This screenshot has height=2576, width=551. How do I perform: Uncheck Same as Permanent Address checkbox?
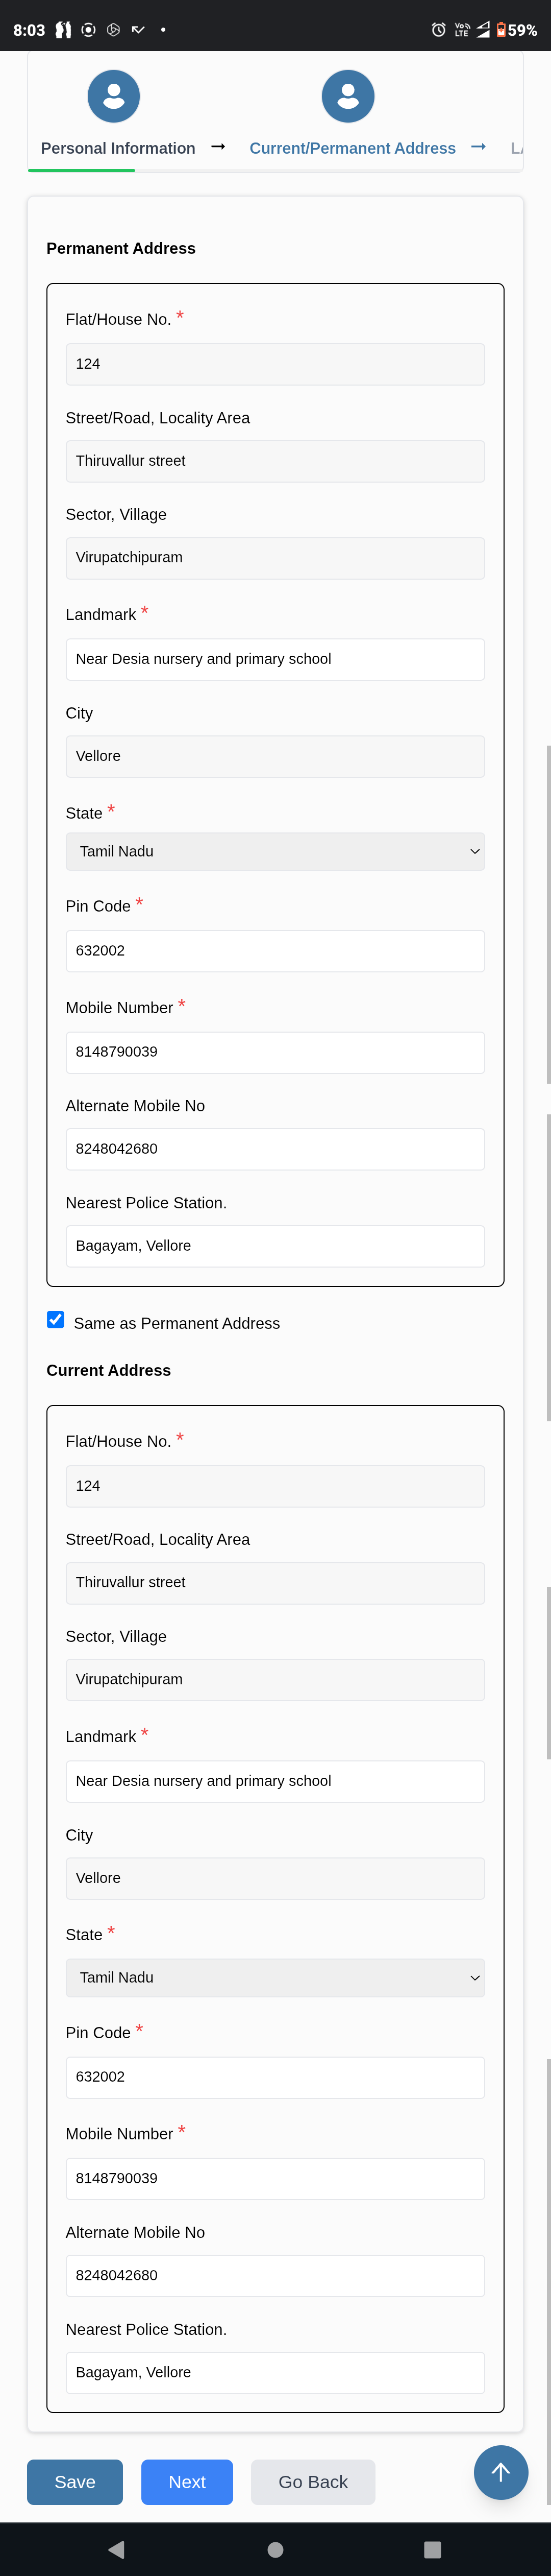pos(56,1319)
